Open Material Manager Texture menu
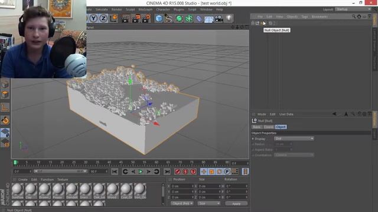 coord(63,180)
